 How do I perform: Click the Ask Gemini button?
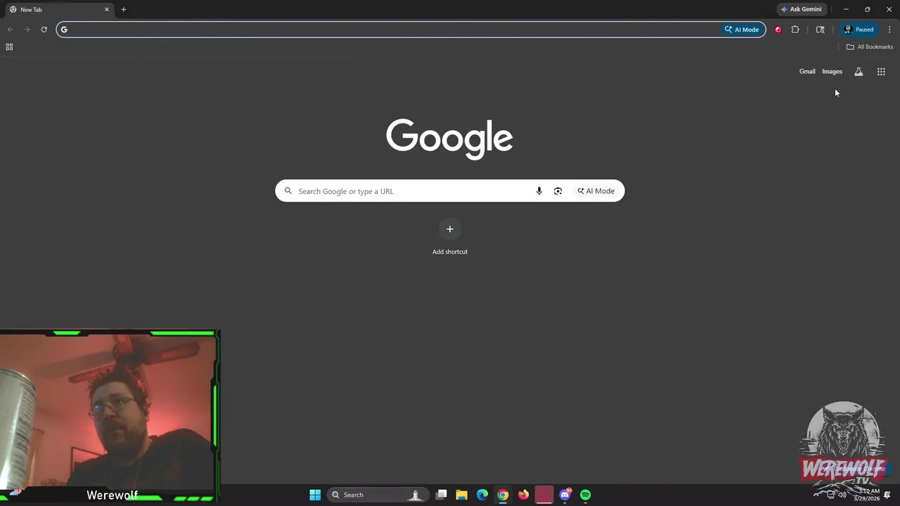tap(801, 9)
